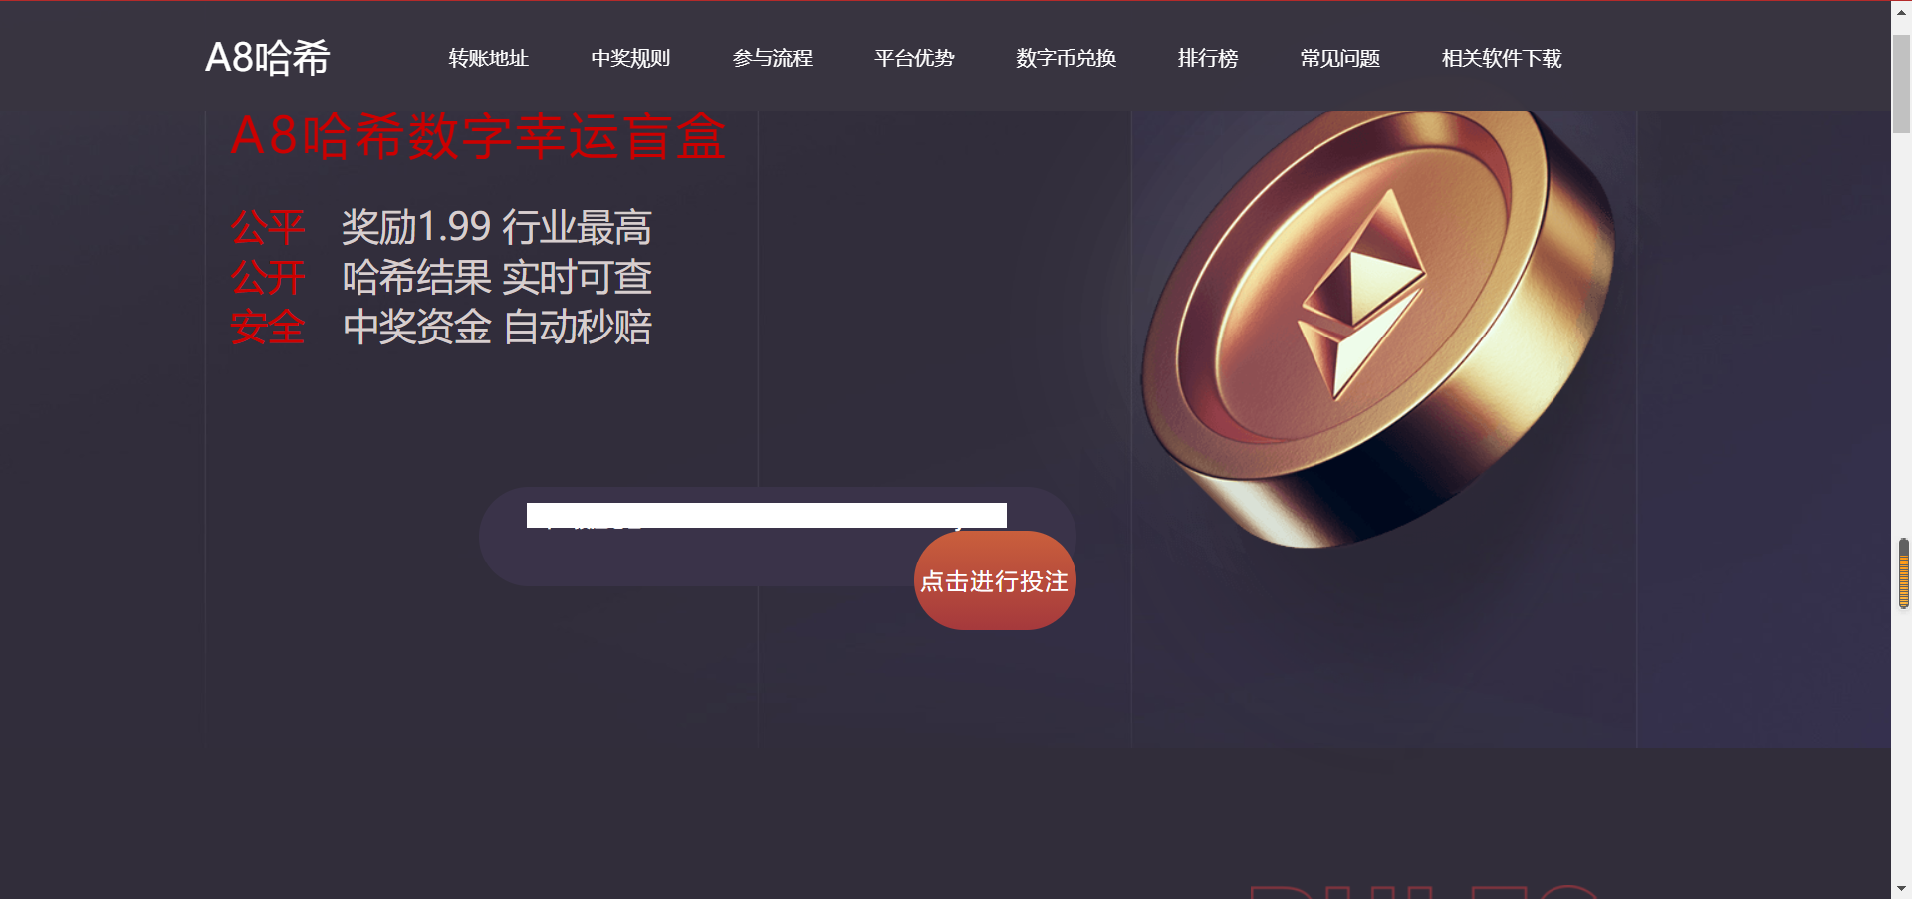The width and height of the screenshot is (1912, 899).
Task: Click the 点击进行投注 button
Action: tap(995, 580)
